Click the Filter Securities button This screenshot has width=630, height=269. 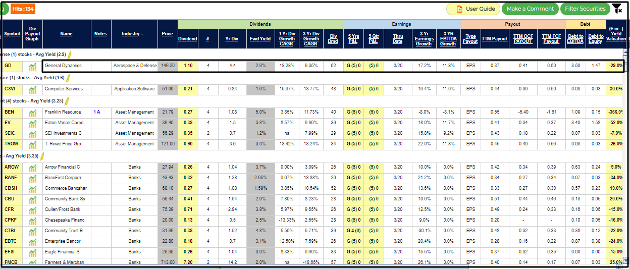click(585, 9)
